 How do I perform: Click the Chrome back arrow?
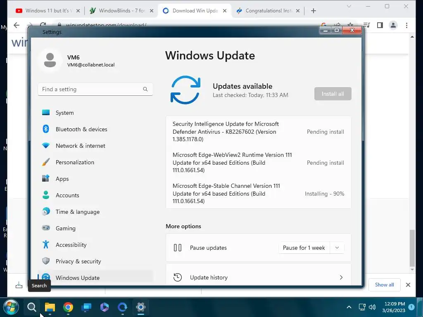tap(17, 25)
